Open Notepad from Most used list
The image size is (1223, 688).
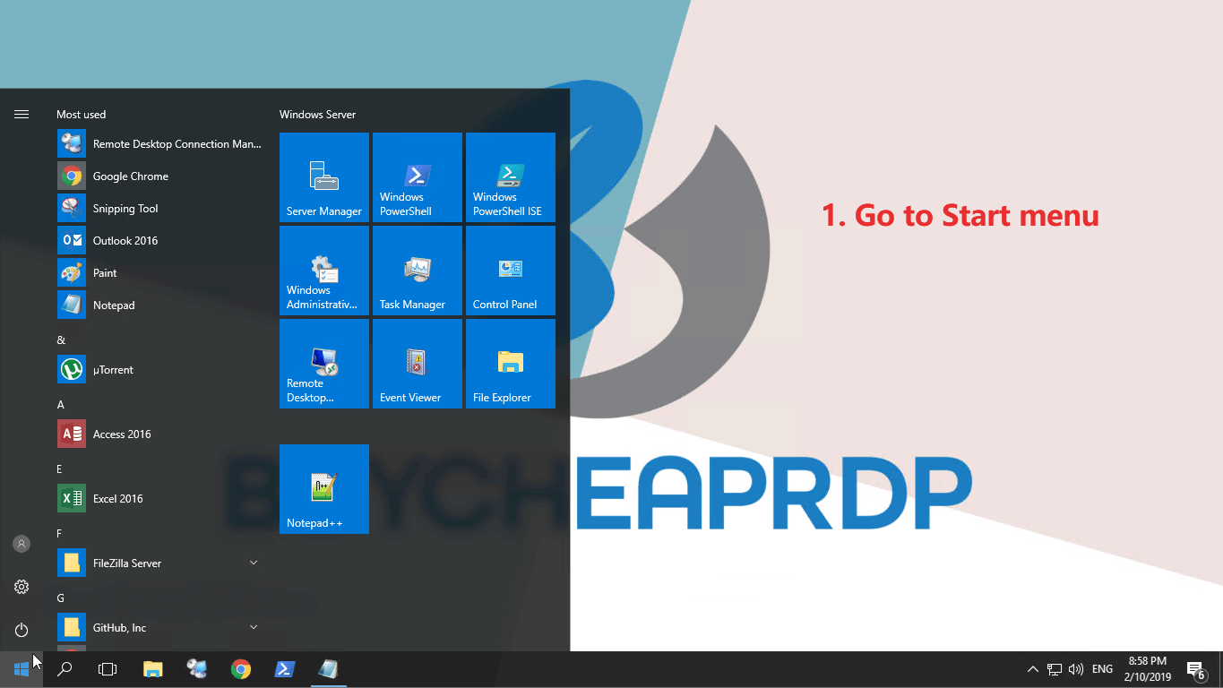coord(159,305)
